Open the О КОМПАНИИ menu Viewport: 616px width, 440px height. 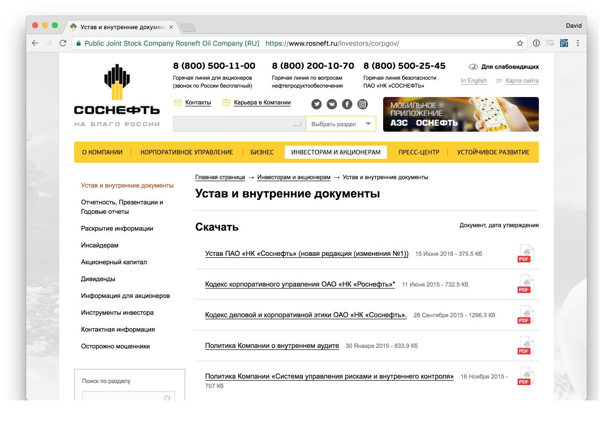coord(102,152)
